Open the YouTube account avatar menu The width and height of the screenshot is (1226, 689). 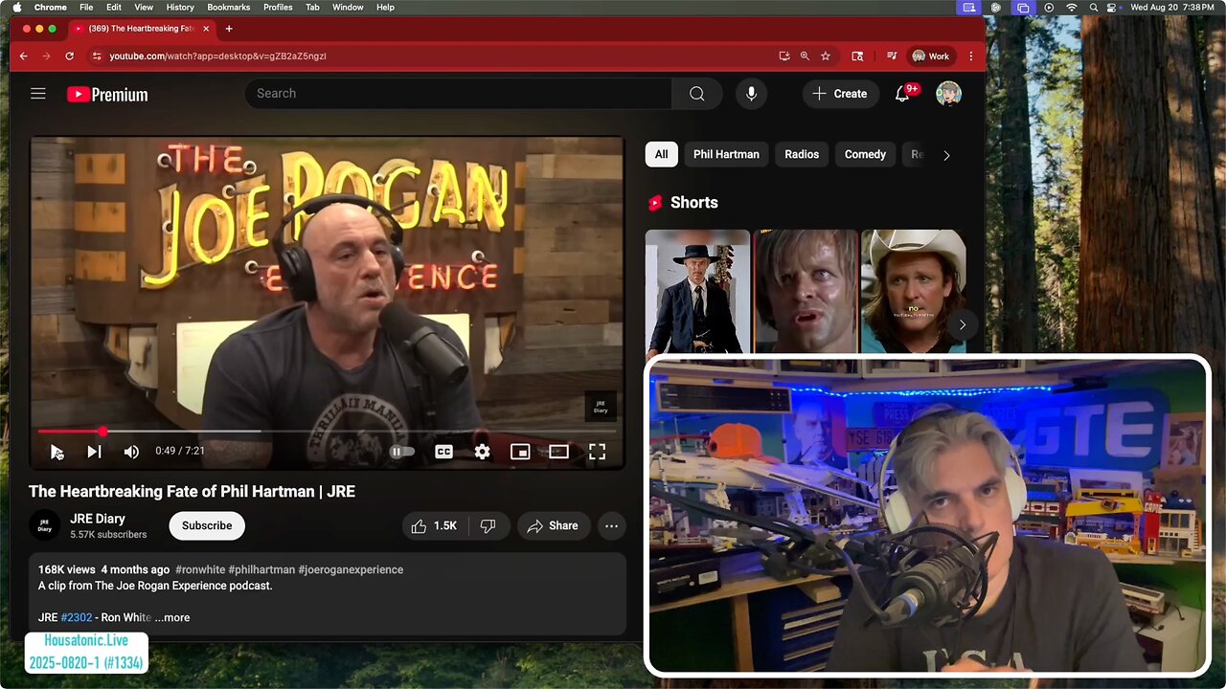pyautogui.click(x=948, y=94)
